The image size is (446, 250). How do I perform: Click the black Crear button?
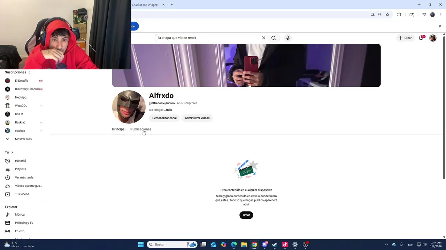[246, 215]
